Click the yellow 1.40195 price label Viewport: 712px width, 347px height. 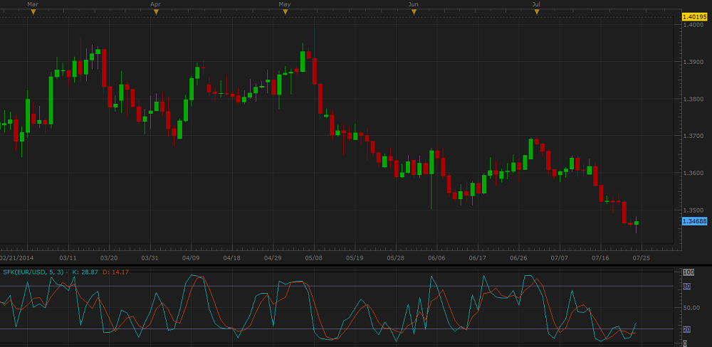point(695,17)
